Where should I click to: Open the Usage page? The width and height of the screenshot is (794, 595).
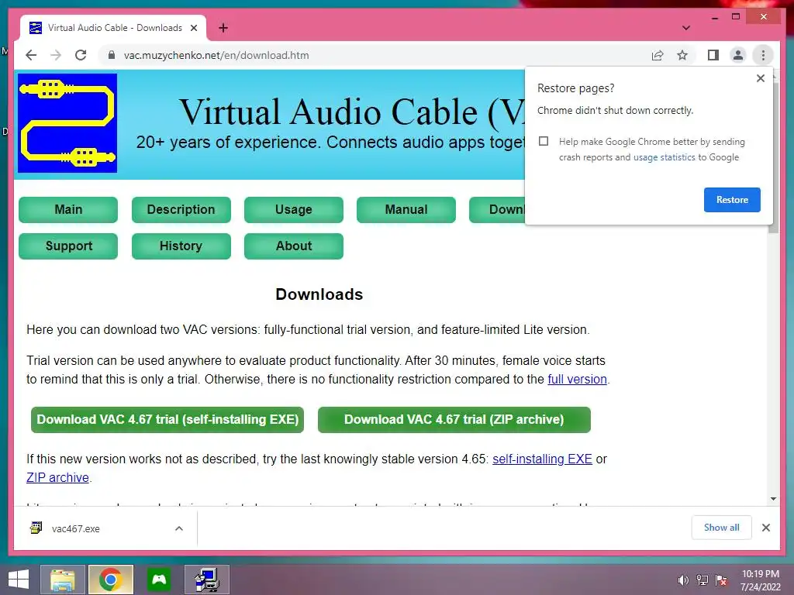click(294, 209)
